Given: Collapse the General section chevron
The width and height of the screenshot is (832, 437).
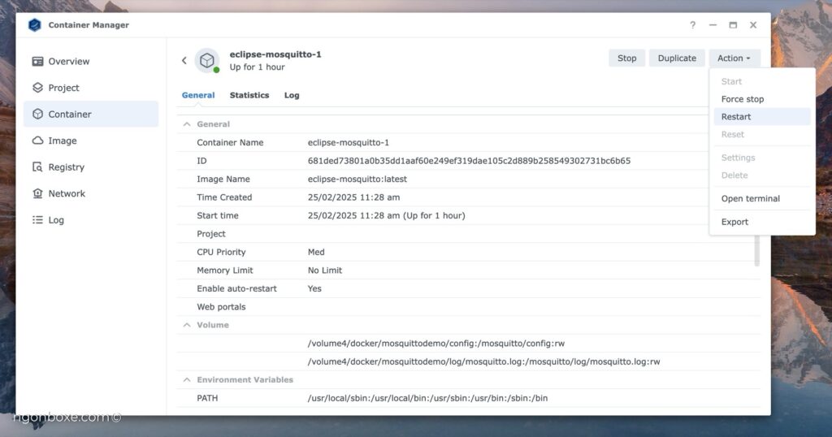Looking at the screenshot, I should point(187,124).
